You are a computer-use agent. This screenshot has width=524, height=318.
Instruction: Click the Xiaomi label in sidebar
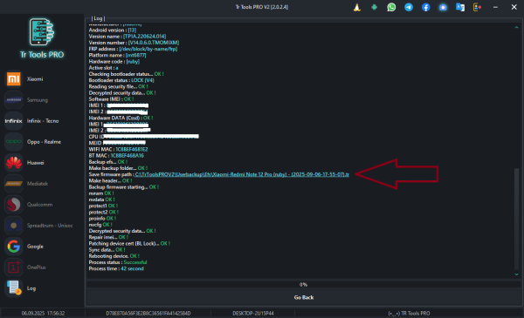click(35, 79)
